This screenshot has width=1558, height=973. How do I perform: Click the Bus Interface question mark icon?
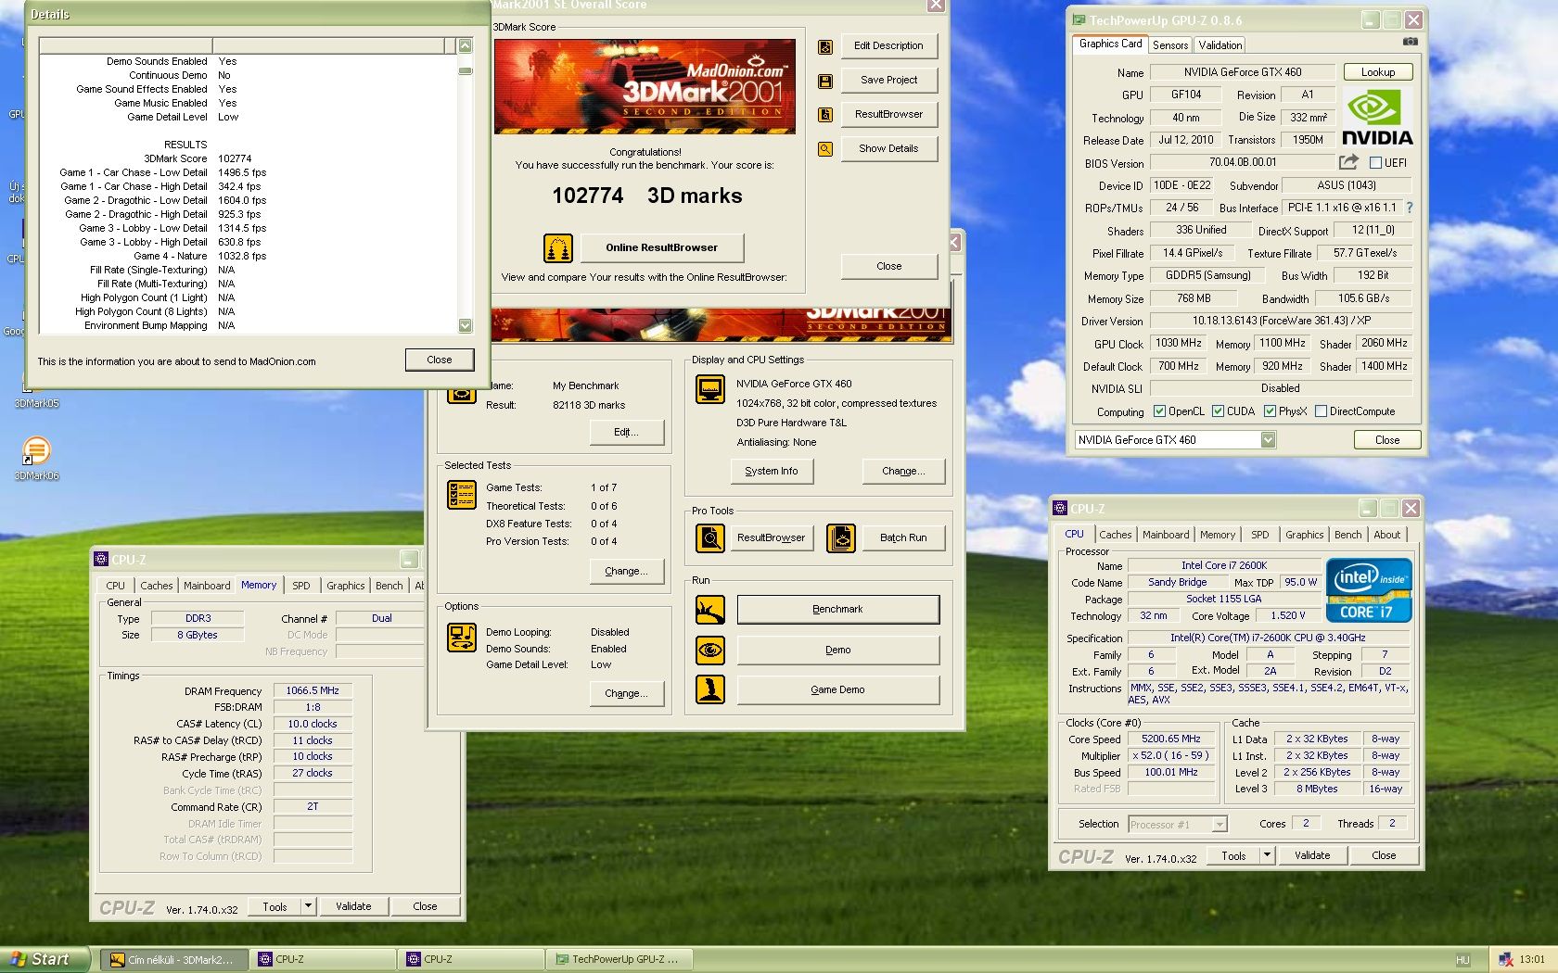tap(1410, 208)
